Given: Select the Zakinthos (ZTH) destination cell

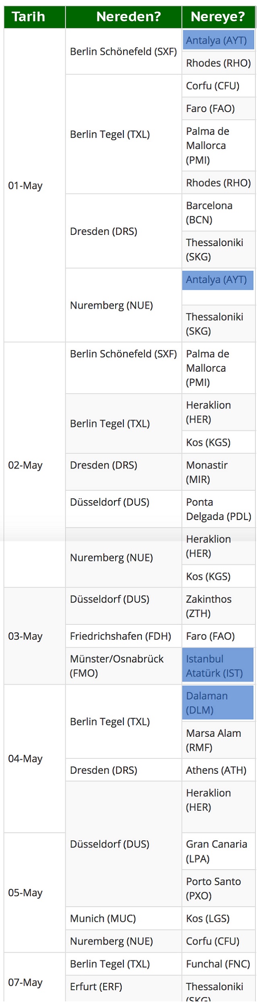Looking at the screenshot, I should (209, 606).
